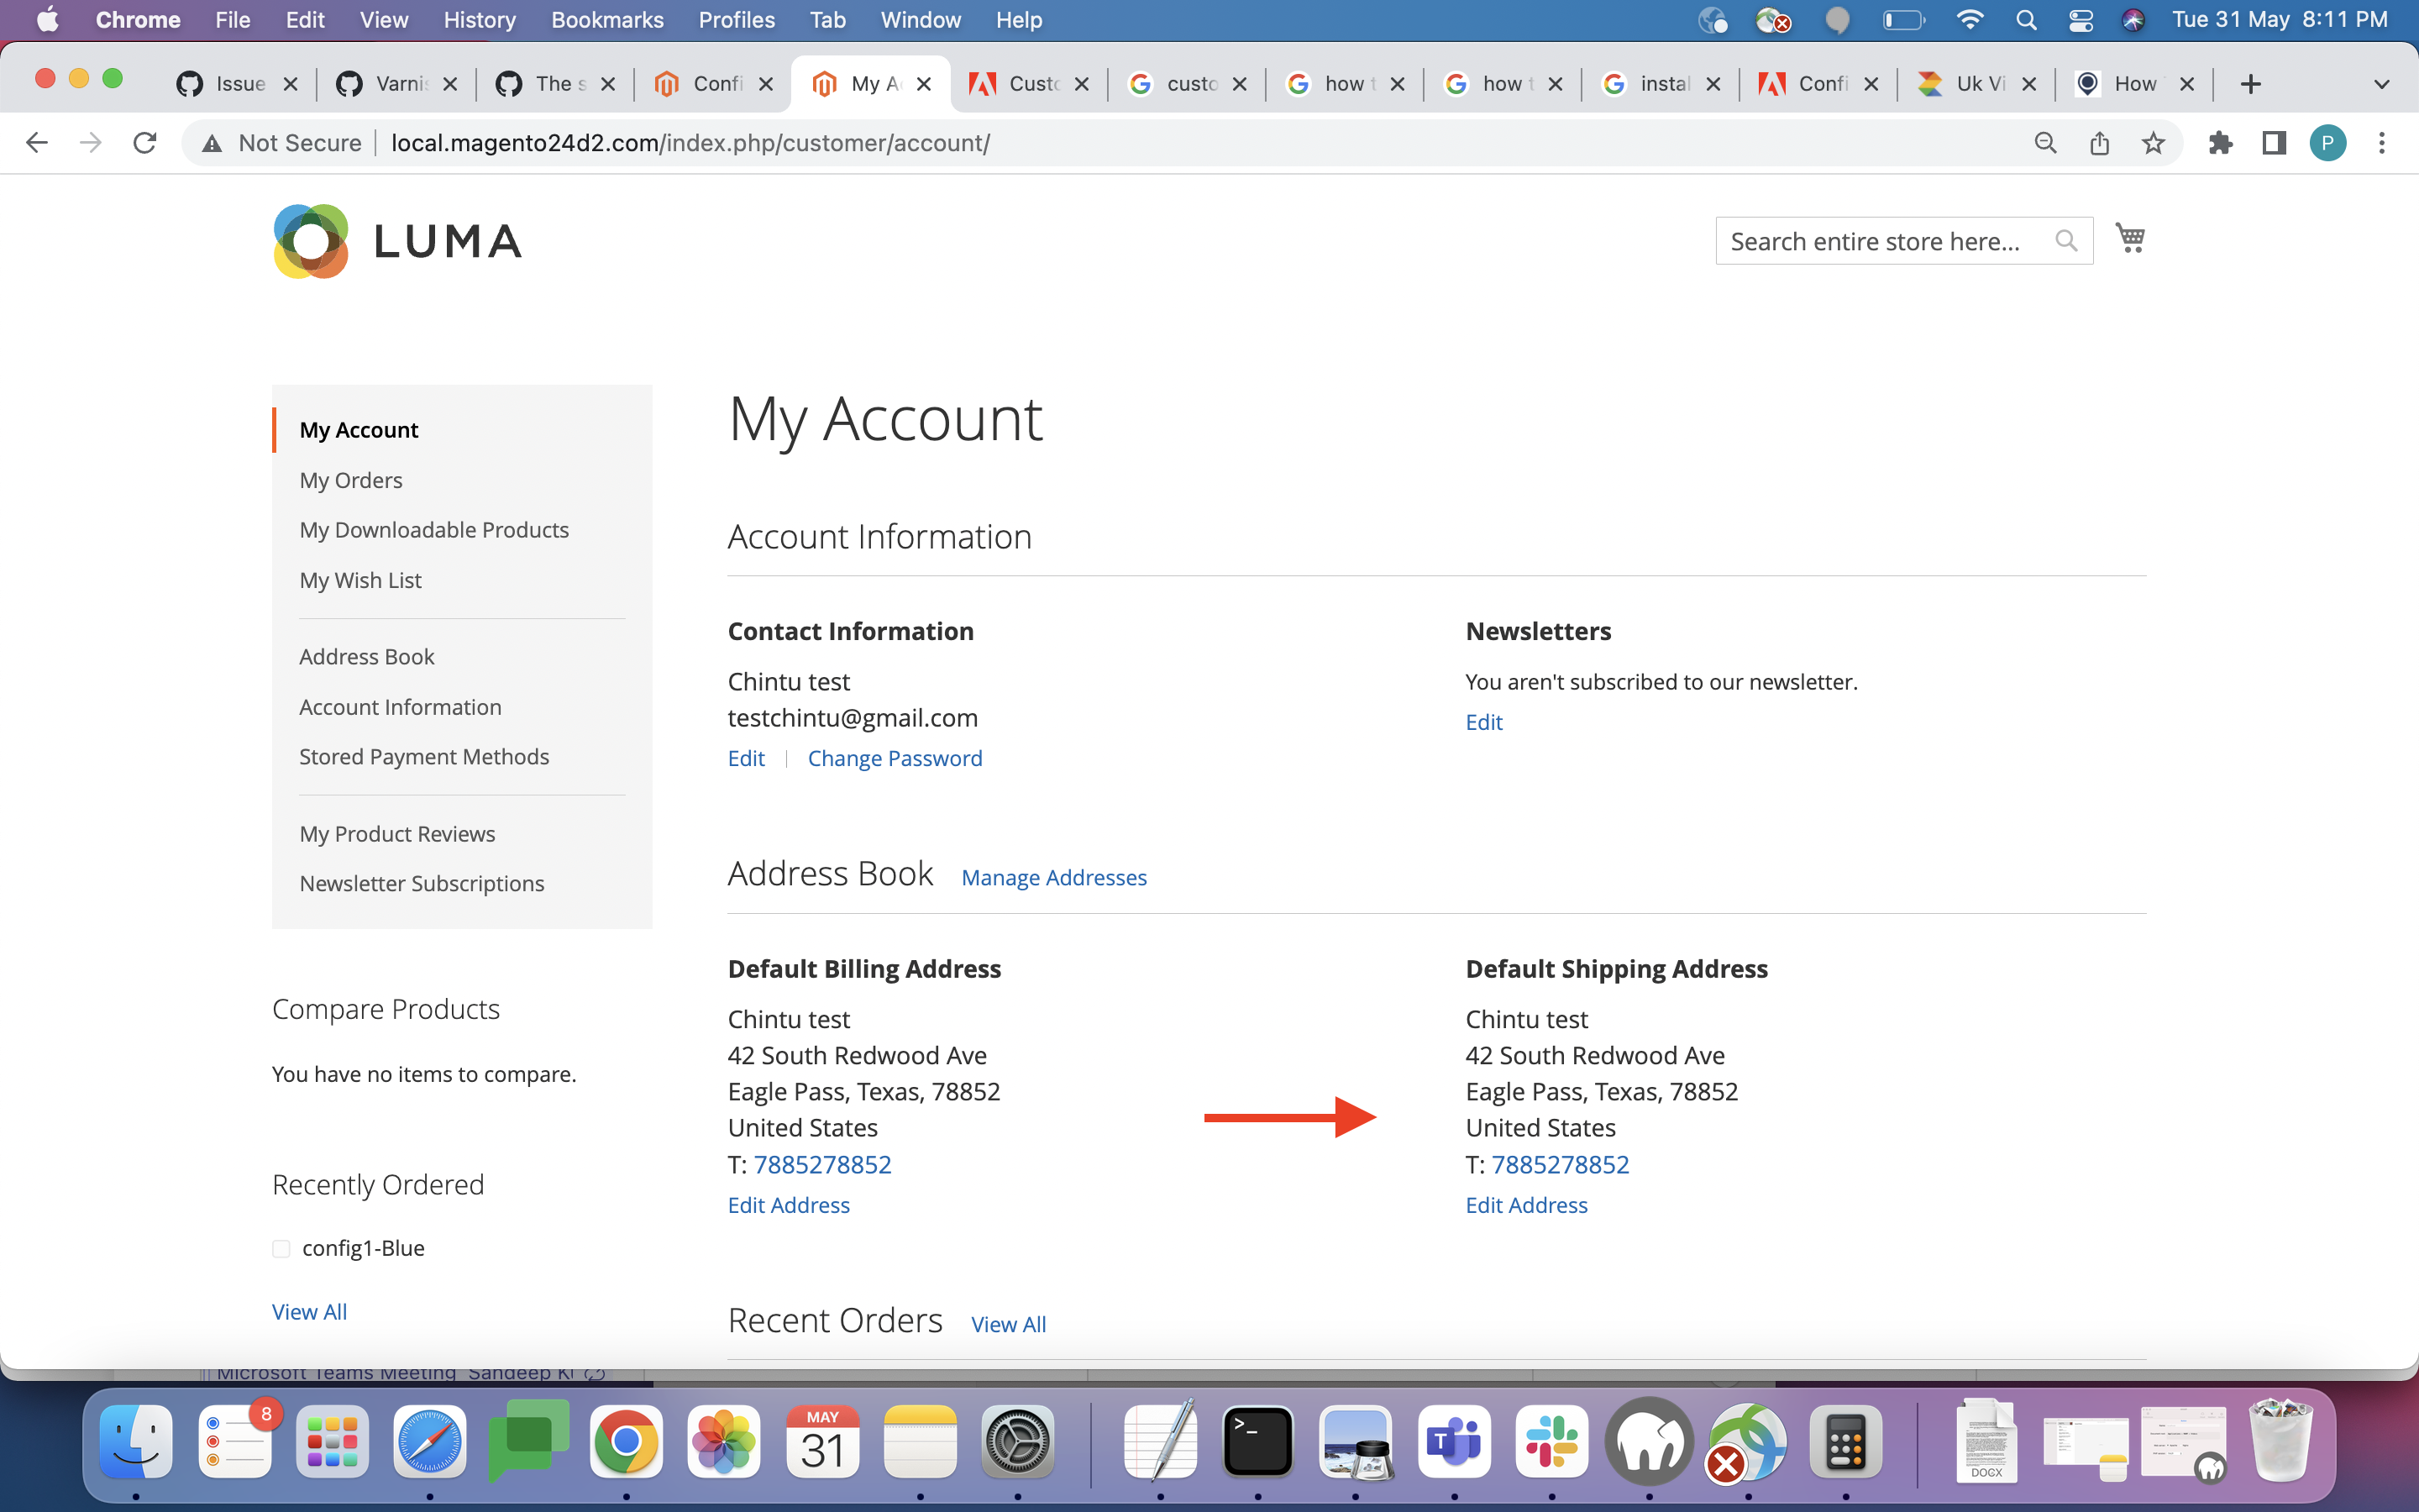Open a new browser tab
This screenshot has width=2419, height=1512.
click(x=2250, y=84)
